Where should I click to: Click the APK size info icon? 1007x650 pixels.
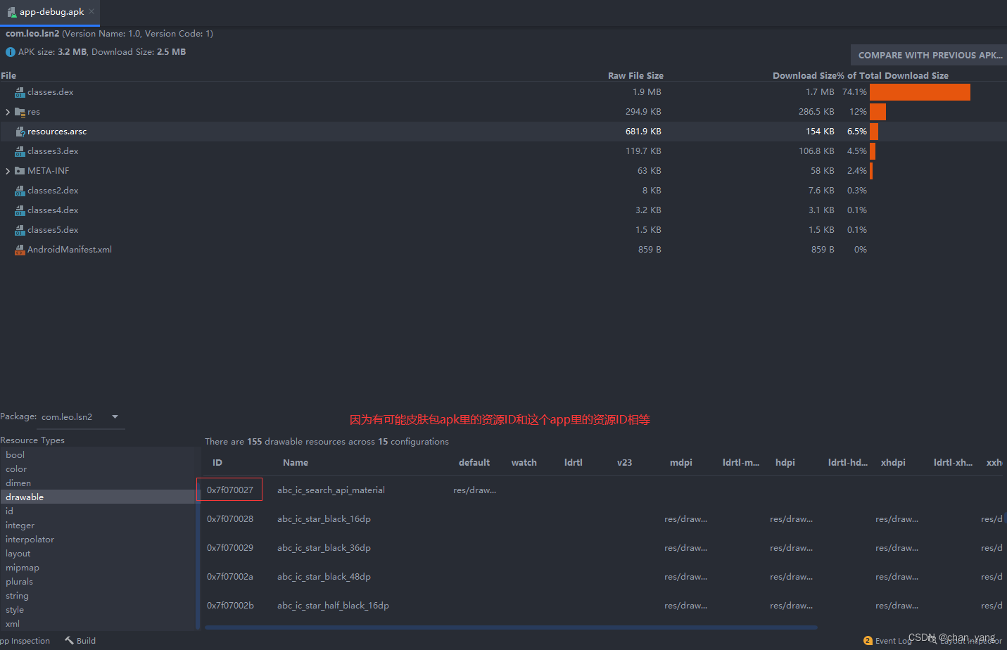11,52
